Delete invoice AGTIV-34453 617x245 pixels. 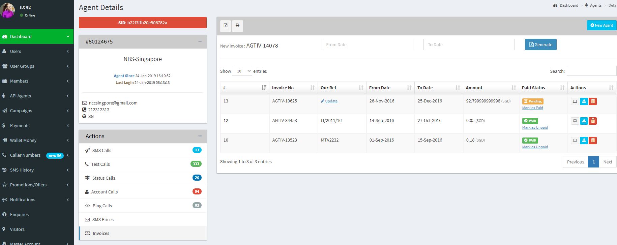593,121
